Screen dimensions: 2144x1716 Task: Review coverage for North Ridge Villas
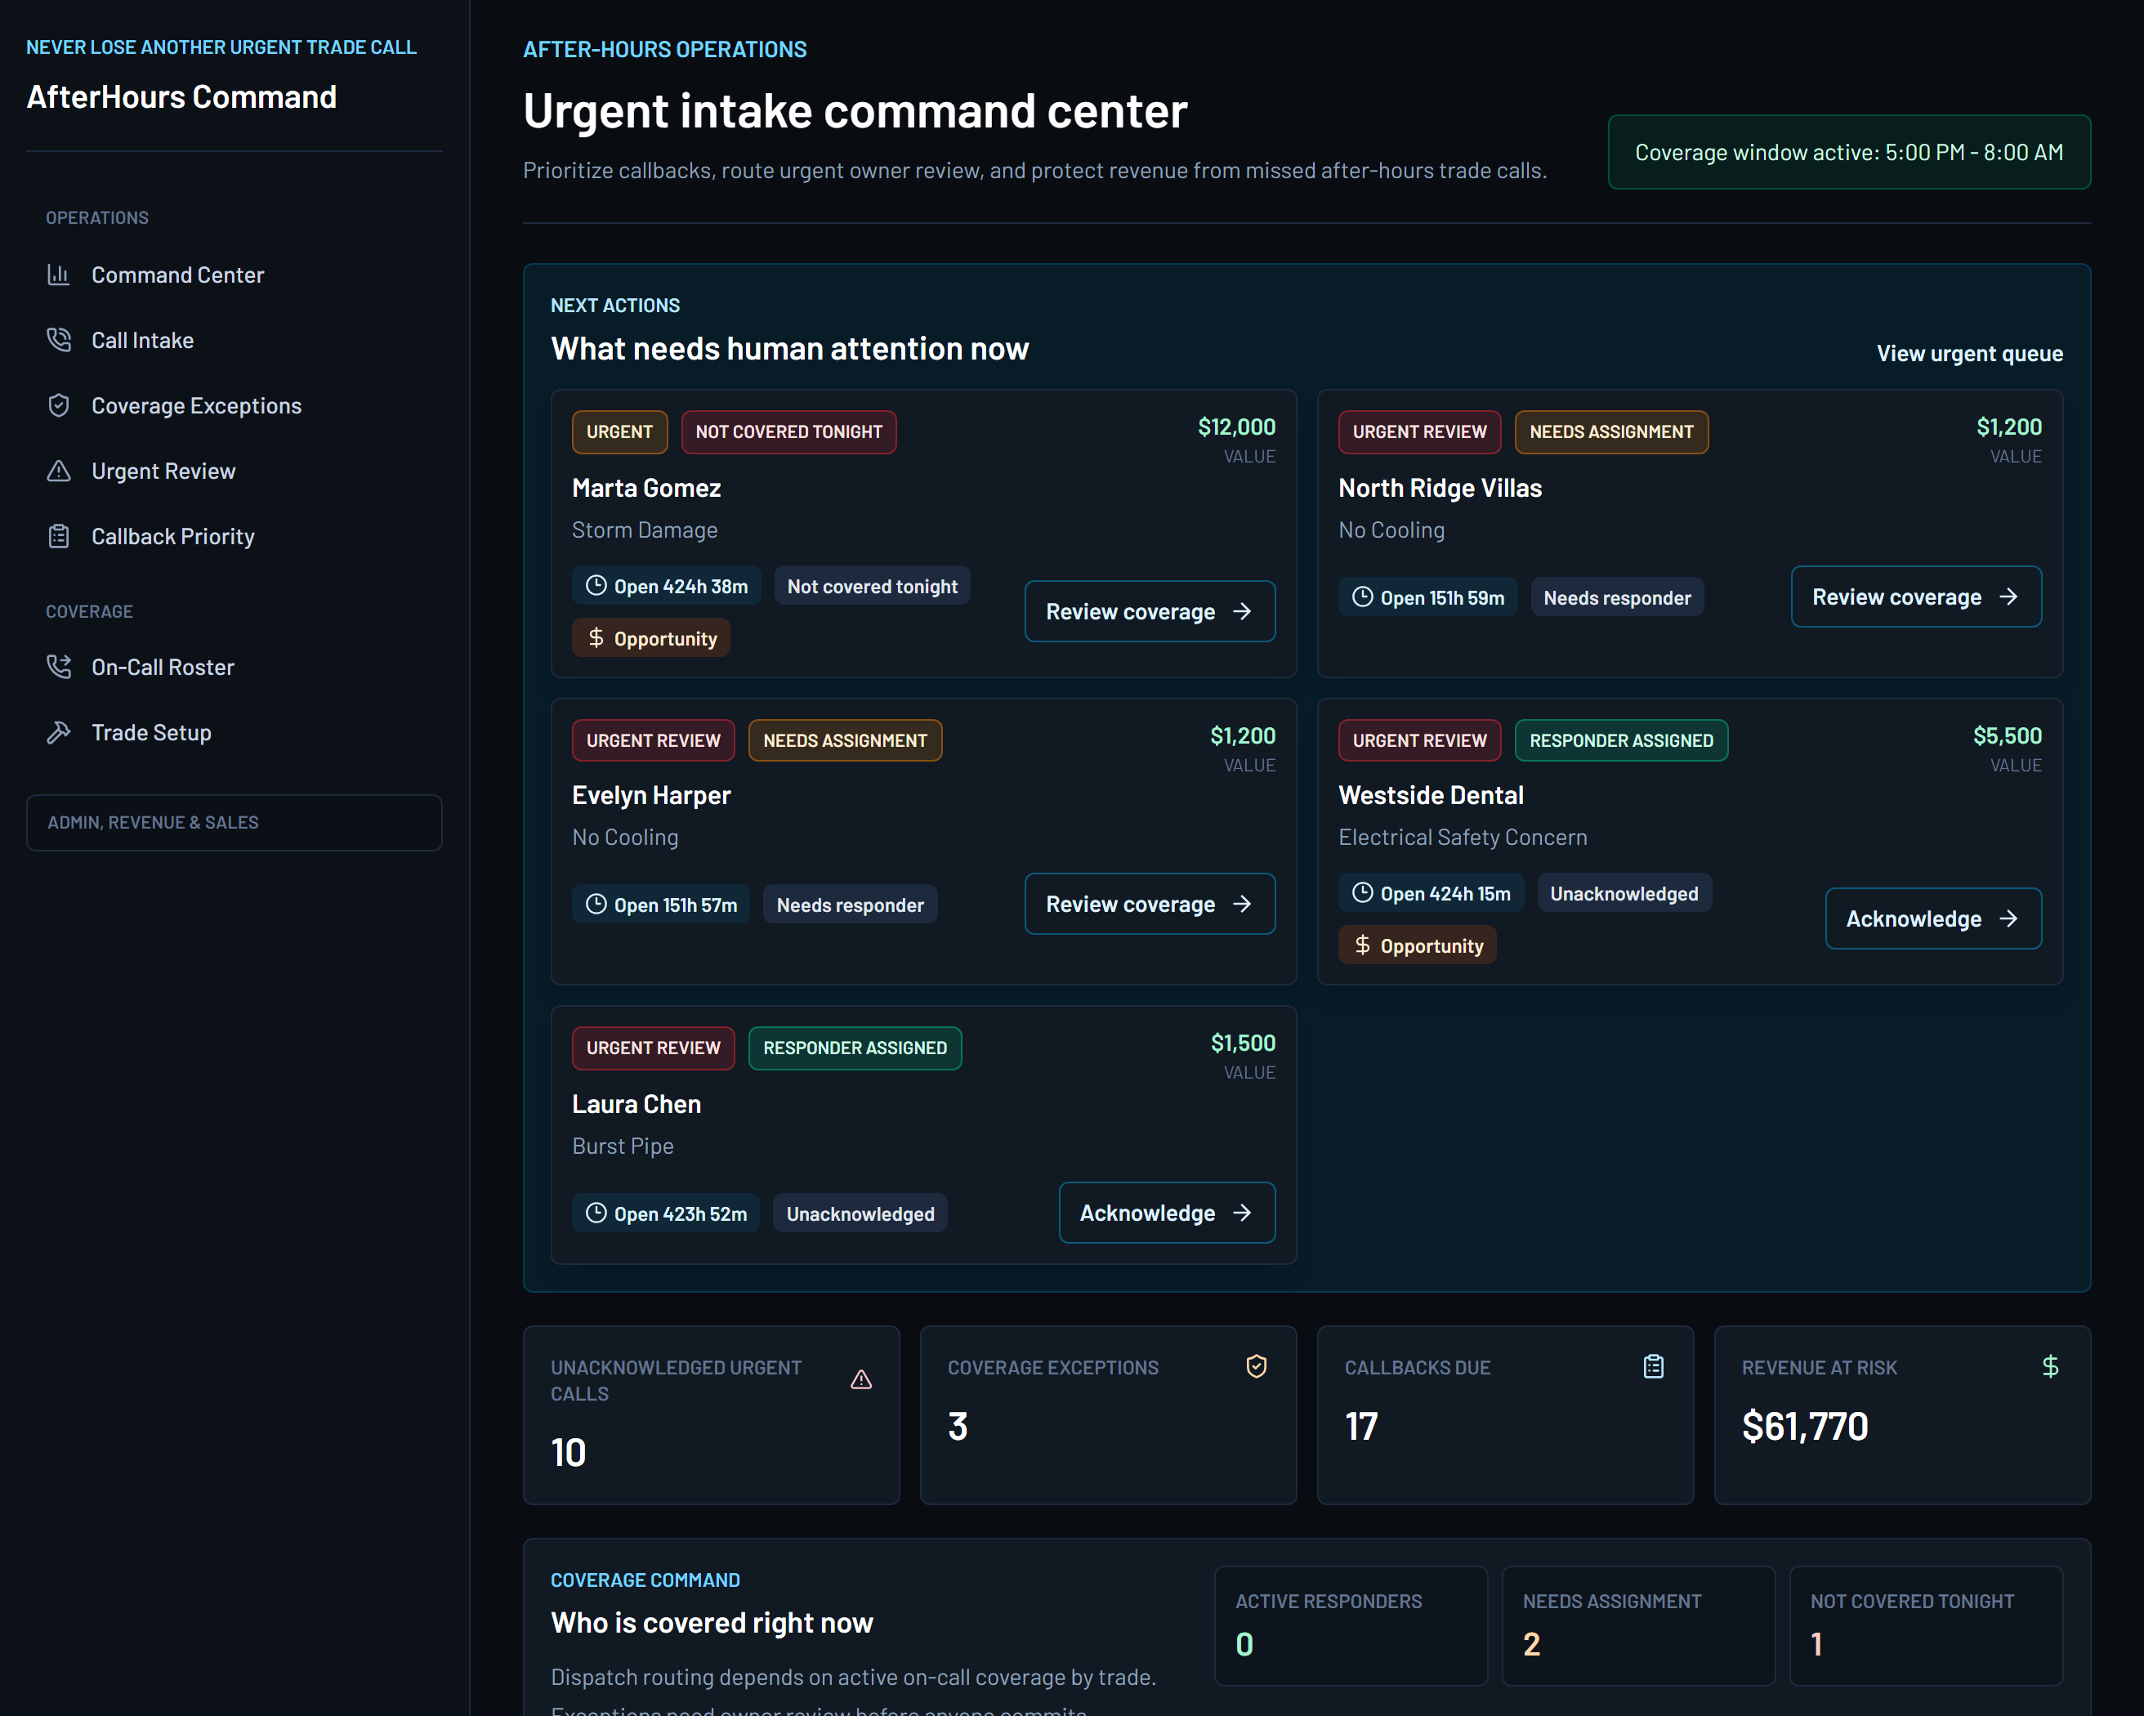click(1916, 597)
